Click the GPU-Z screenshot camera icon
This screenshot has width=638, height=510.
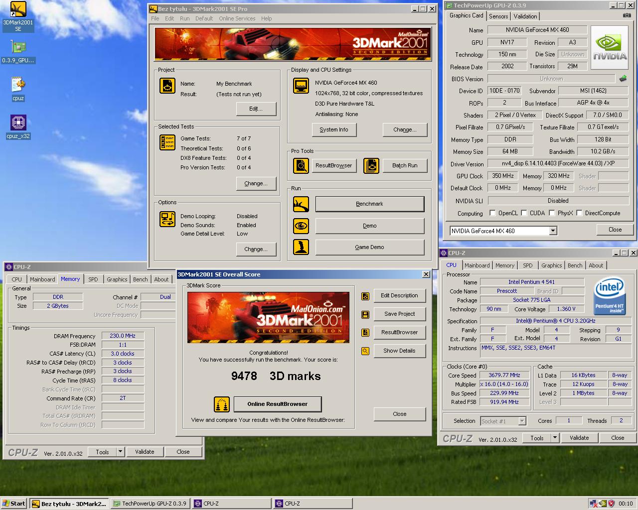point(627,15)
